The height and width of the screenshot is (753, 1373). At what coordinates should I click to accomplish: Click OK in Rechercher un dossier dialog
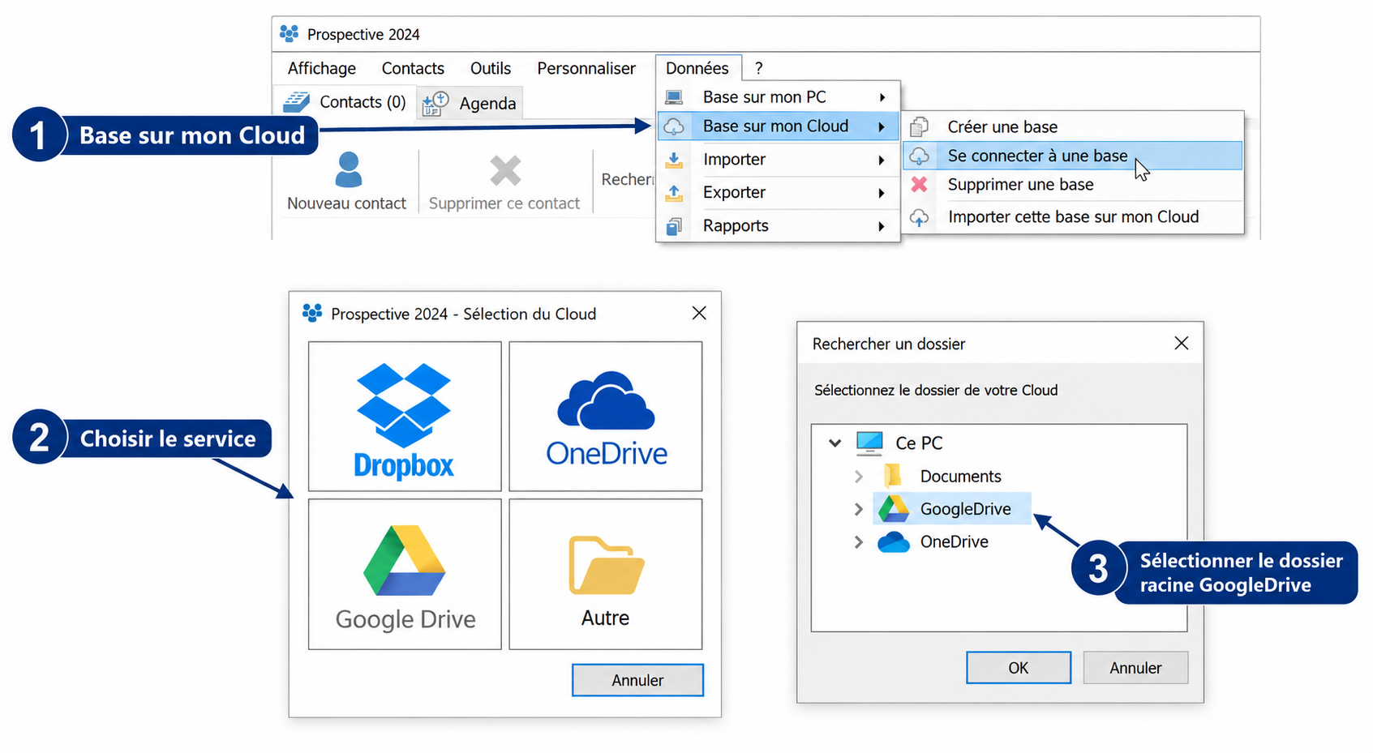pos(1019,668)
